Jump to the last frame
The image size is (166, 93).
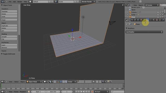pos(89,92)
